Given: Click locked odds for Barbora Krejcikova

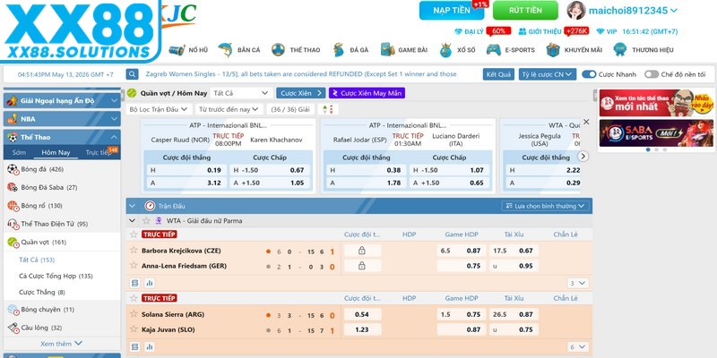Looking at the screenshot, I should coord(362,251).
